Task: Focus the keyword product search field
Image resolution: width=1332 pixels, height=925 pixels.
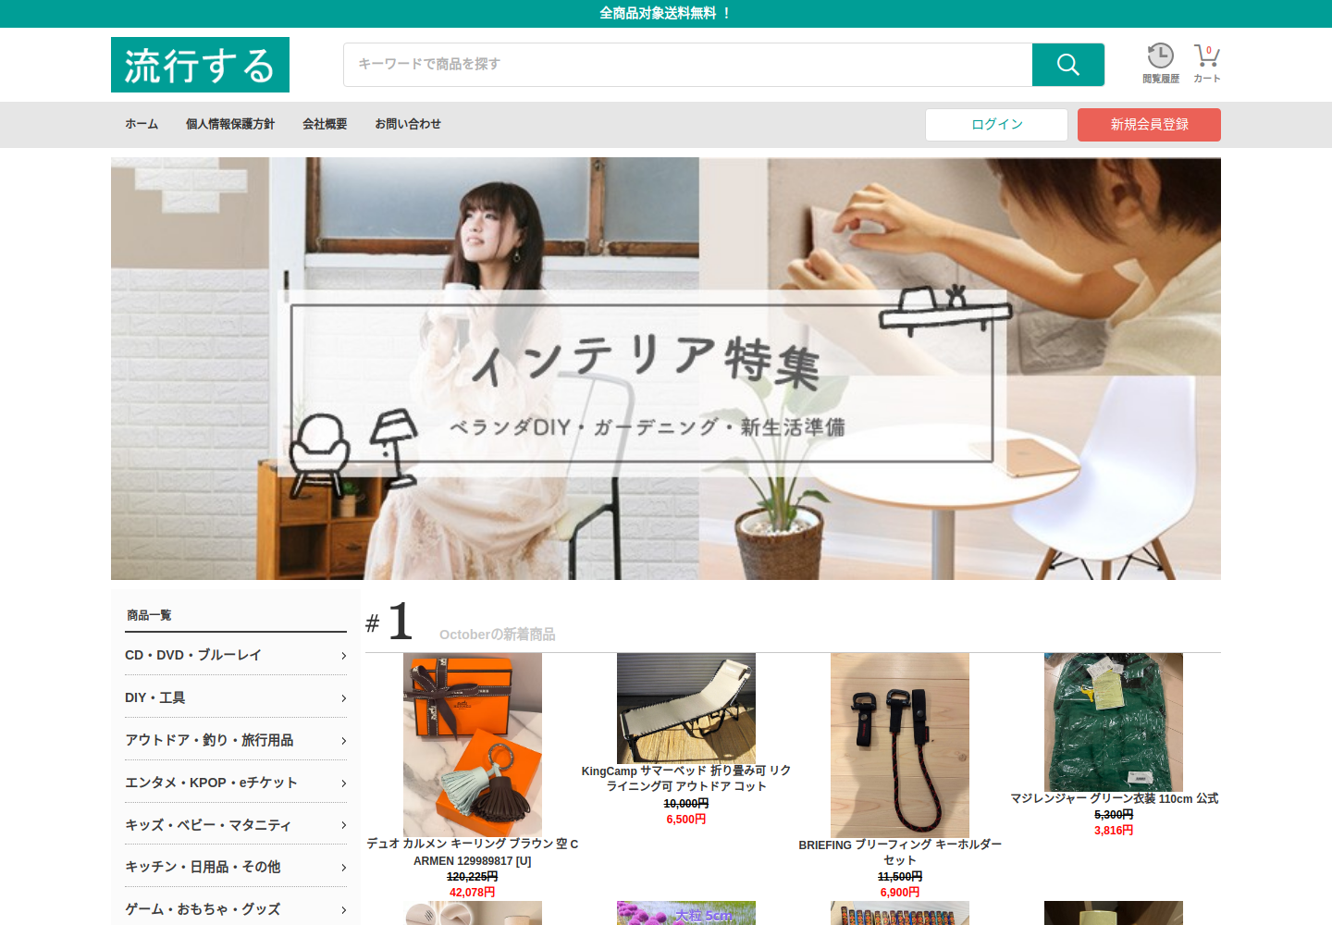Action: (x=688, y=65)
